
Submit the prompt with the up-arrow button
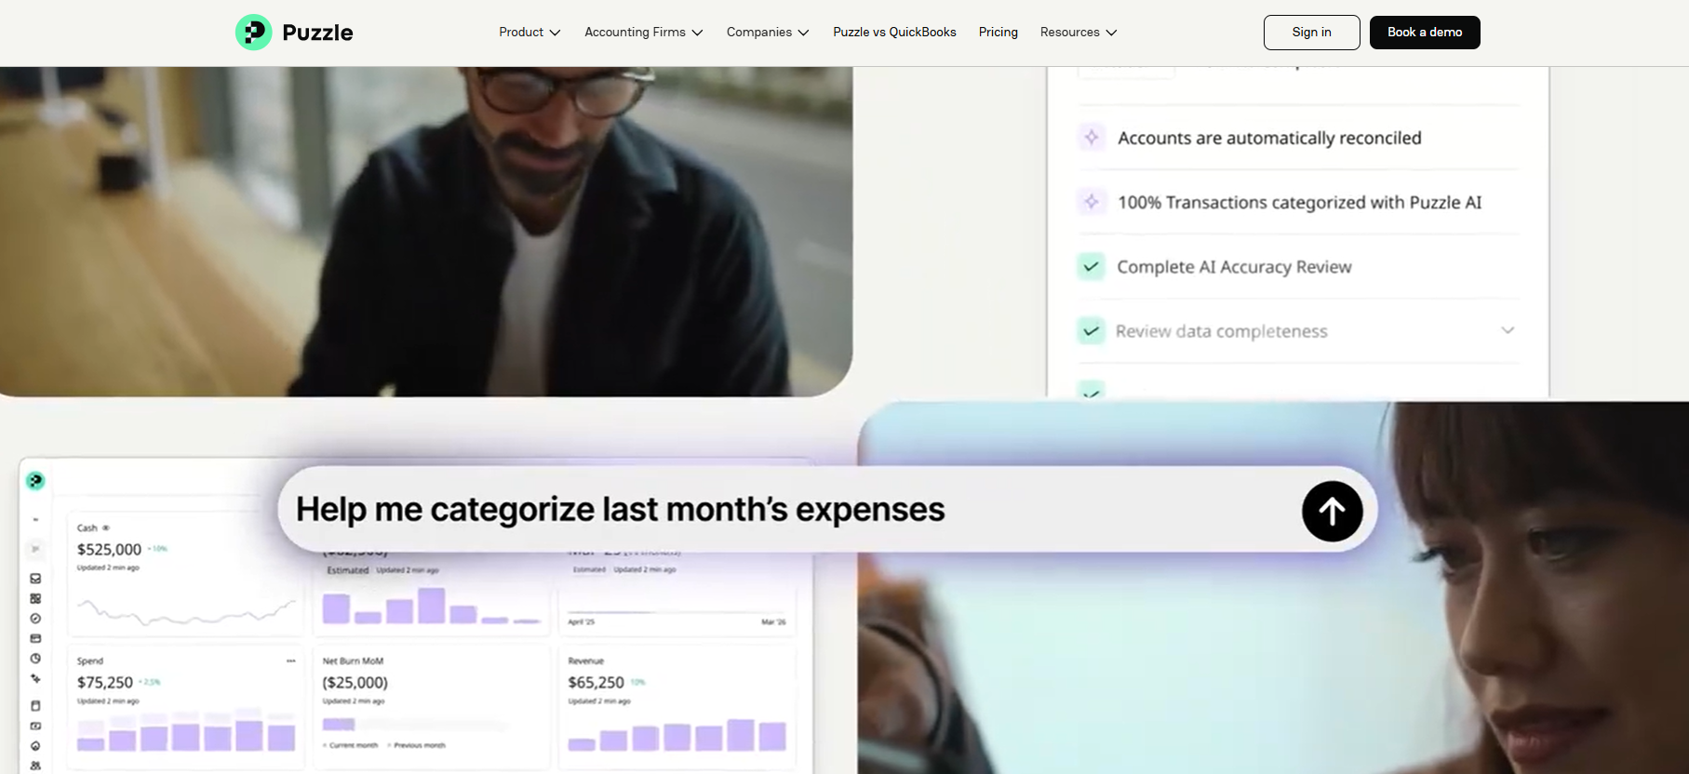click(1332, 511)
